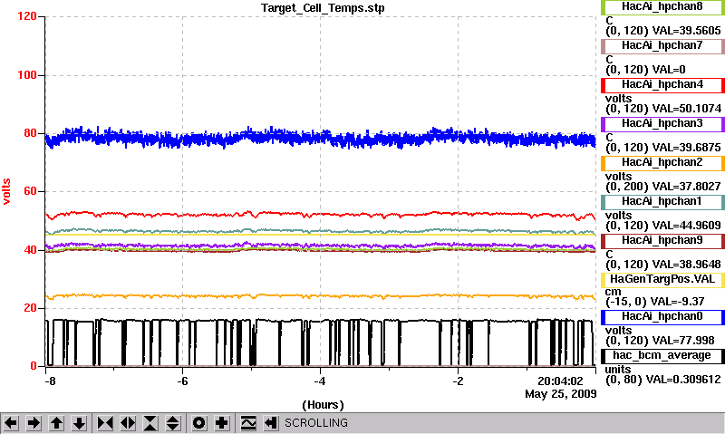Image resolution: width=725 pixels, height=434 pixels.
Task: Pan the graph right with the right arrow
Action: coord(34,423)
